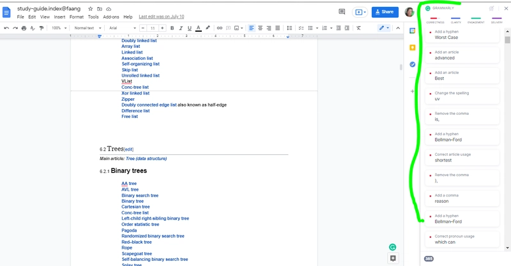Click the Grammarly floating badge in the document

tap(393, 247)
